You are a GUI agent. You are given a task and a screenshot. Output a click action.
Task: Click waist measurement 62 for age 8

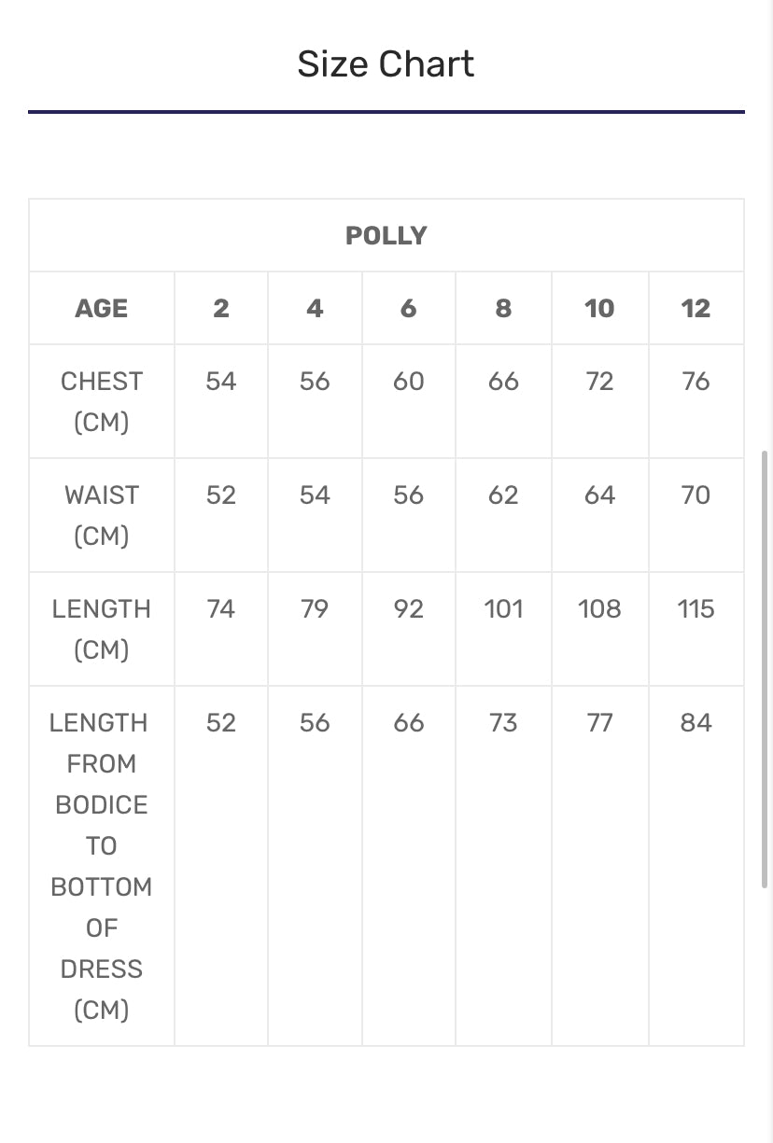click(503, 495)
